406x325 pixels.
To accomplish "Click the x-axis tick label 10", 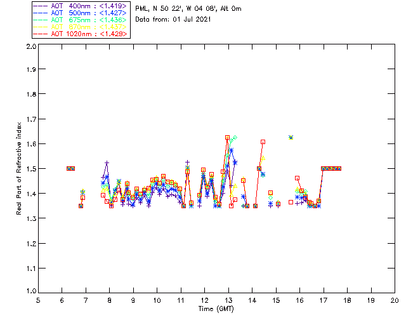I will [157, 300].
